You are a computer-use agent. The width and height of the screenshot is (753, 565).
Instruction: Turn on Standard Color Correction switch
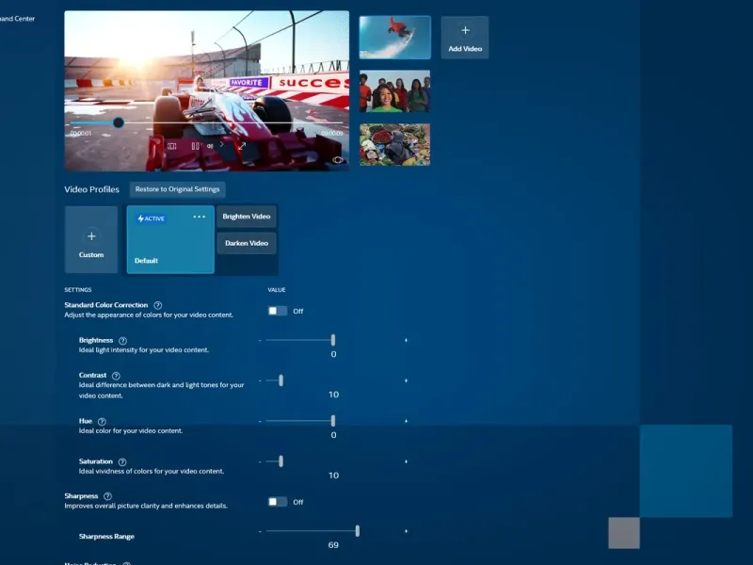click(277, 311)
